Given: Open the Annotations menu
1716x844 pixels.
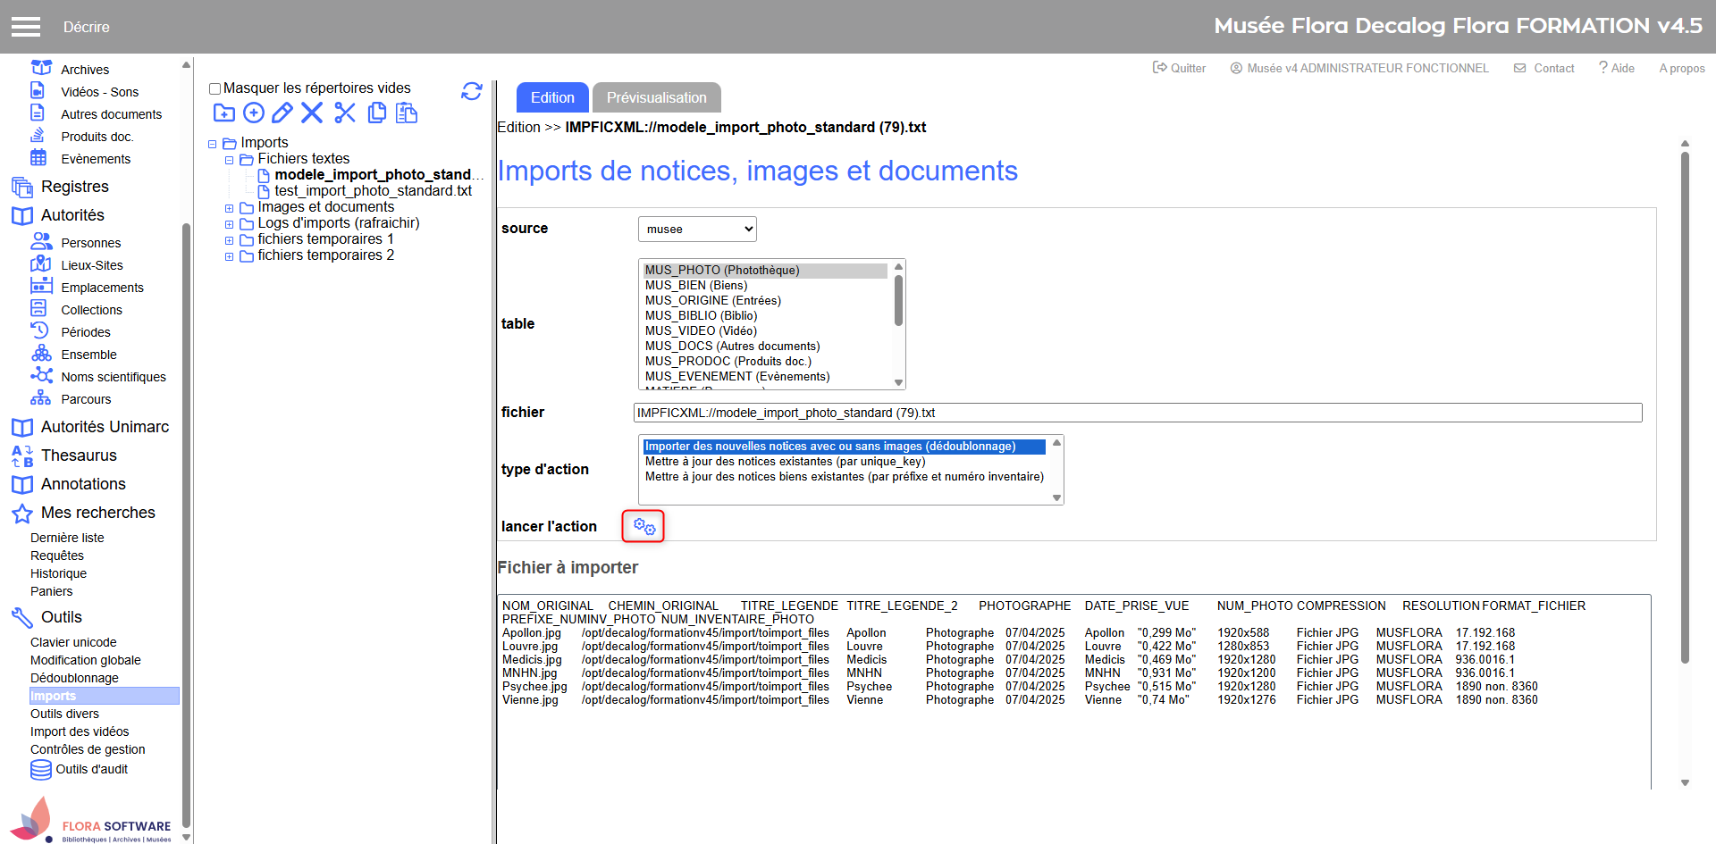Looking at the screenshot, I should coord(83,484).
